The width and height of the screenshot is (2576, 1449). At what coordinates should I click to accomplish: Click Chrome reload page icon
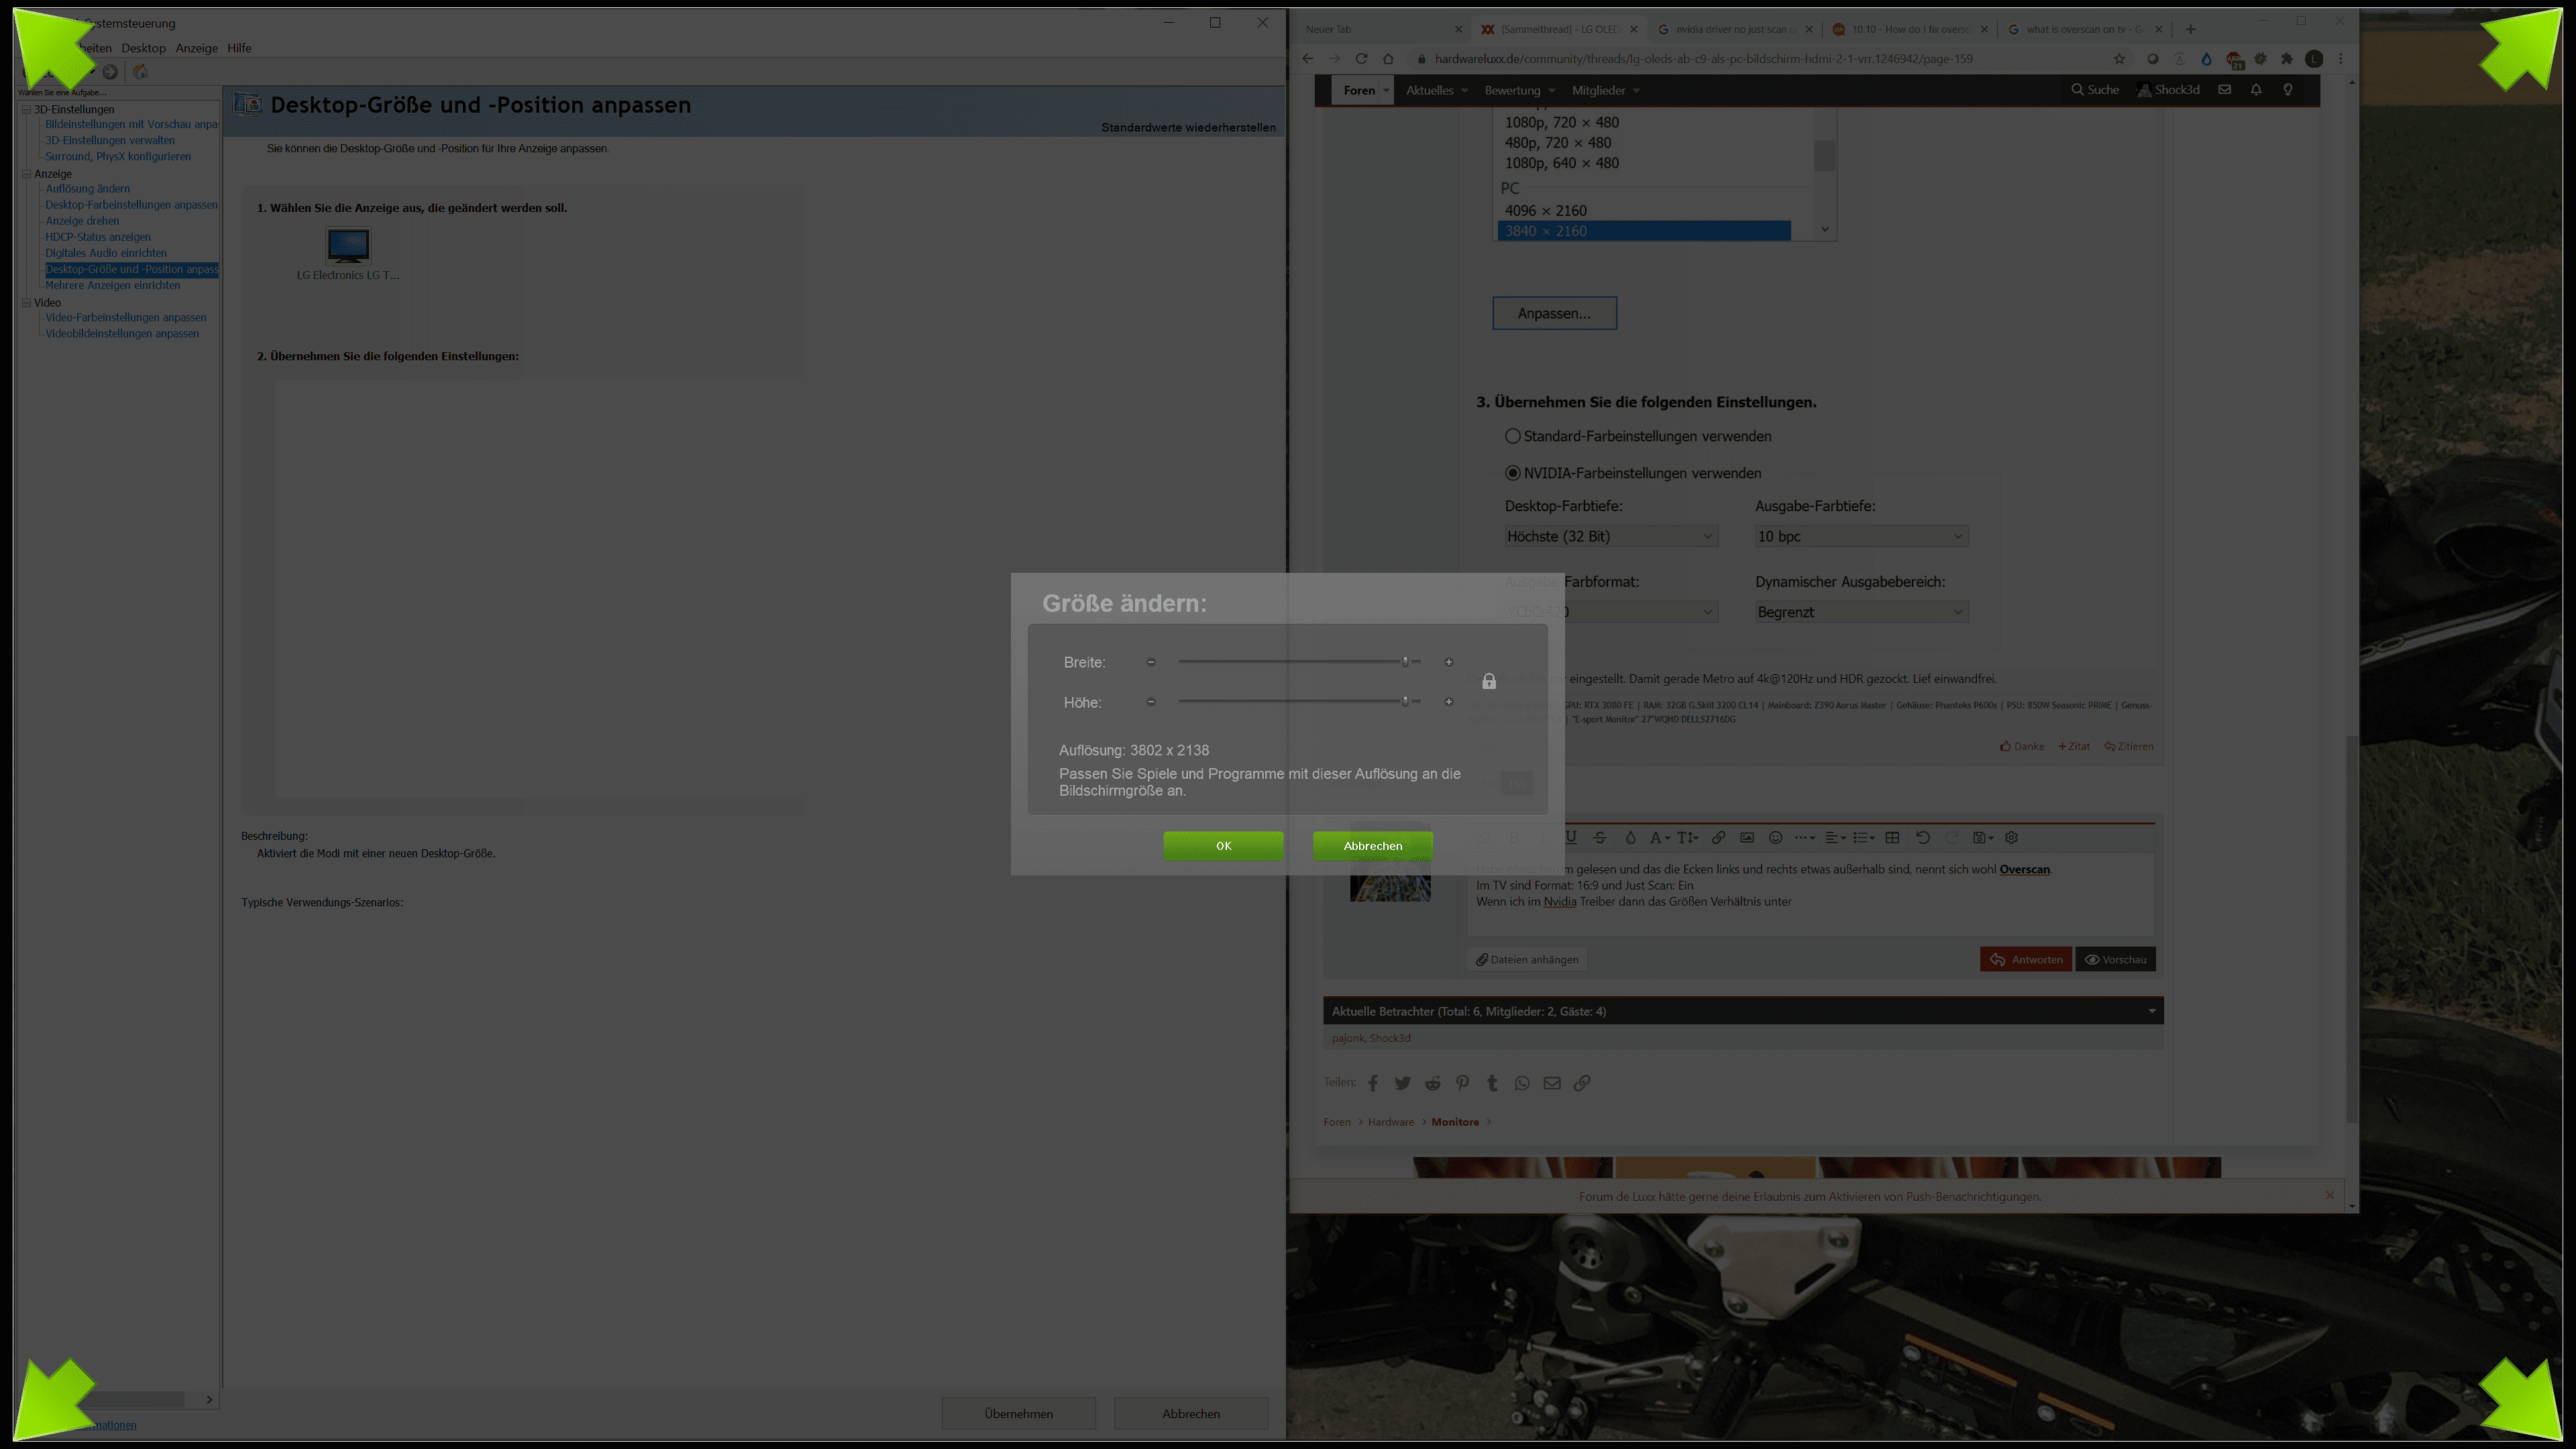point(1361,59)
